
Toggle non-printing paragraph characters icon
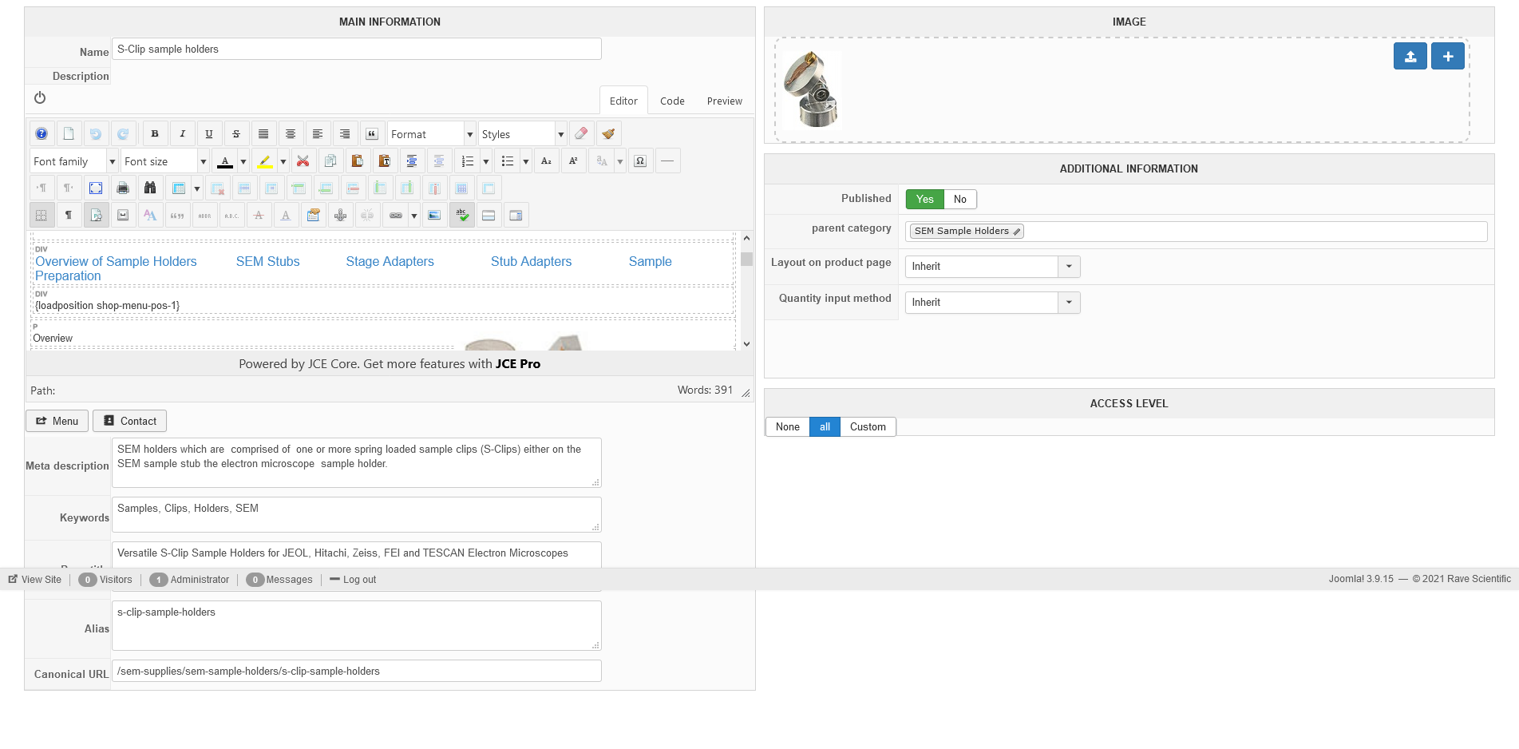(69, 216)
